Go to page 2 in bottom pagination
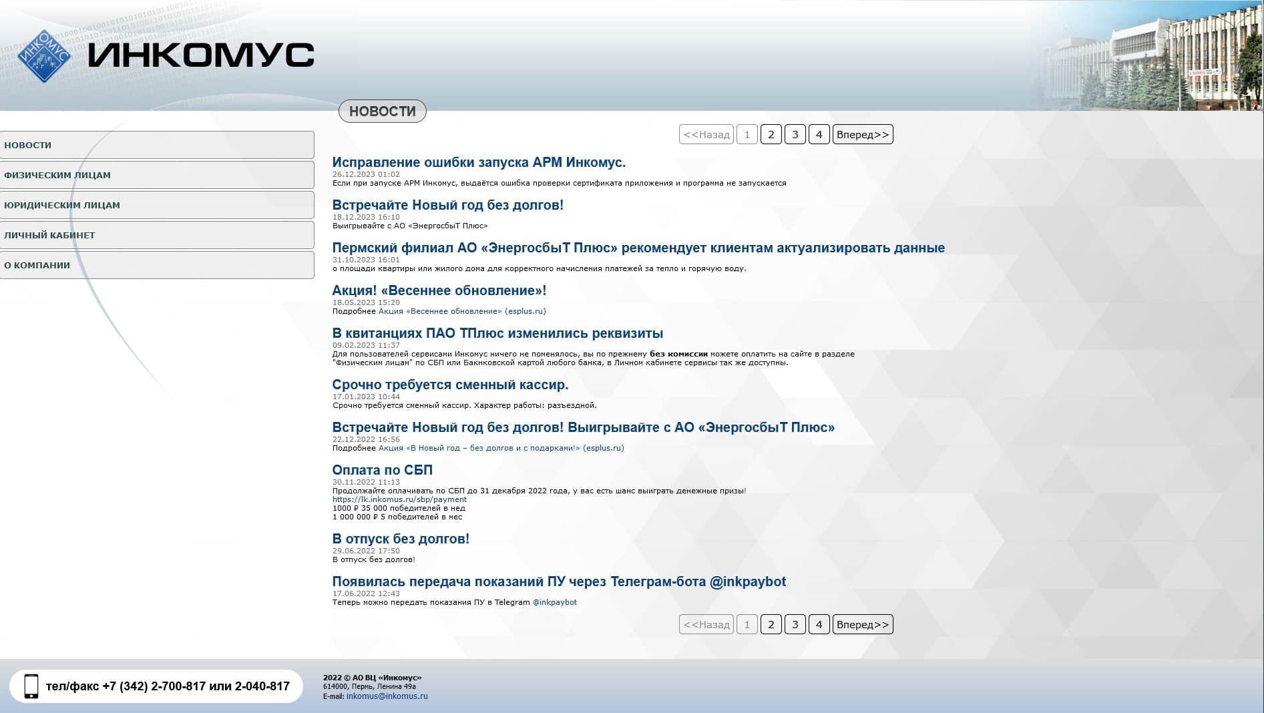The image size is (1264, 713). 771,624
